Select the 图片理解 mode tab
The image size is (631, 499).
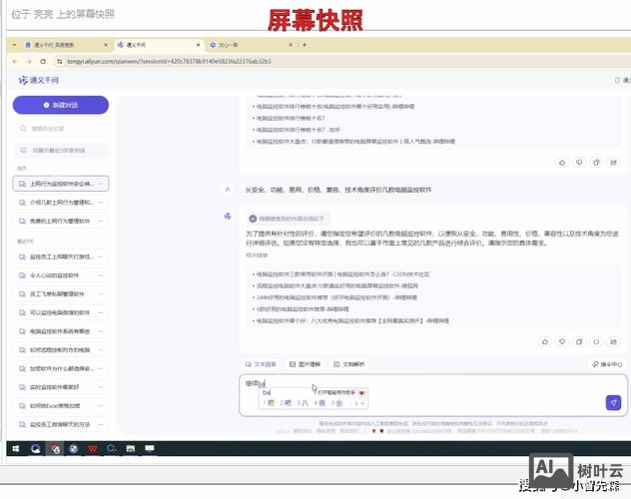coord(306,364)
